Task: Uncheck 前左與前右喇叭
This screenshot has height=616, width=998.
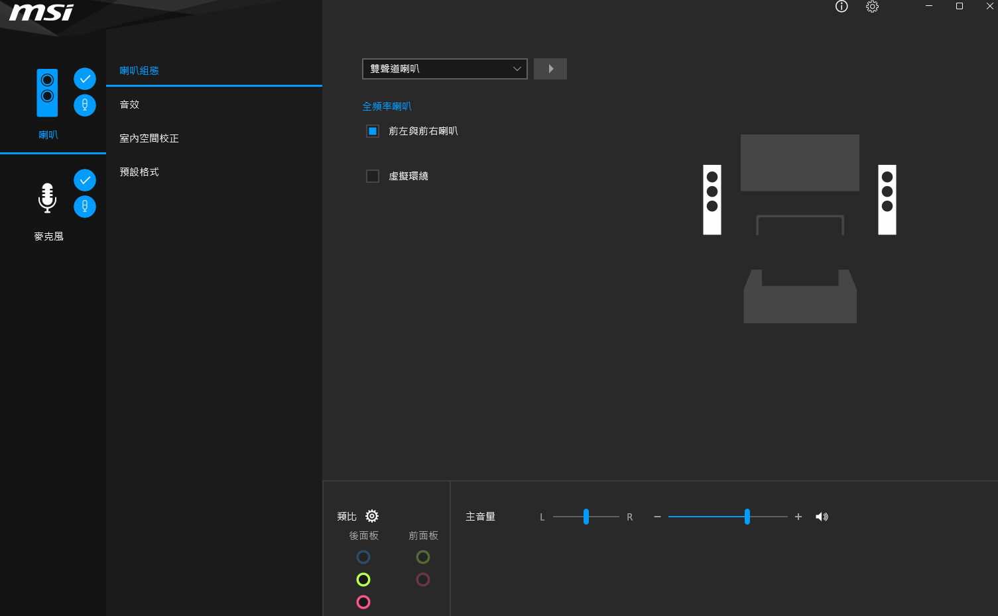Action: click(372, 130)
